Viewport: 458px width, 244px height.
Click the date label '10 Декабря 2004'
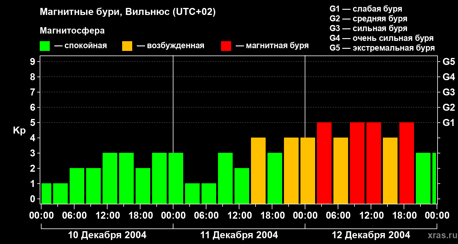click(107, 235)
